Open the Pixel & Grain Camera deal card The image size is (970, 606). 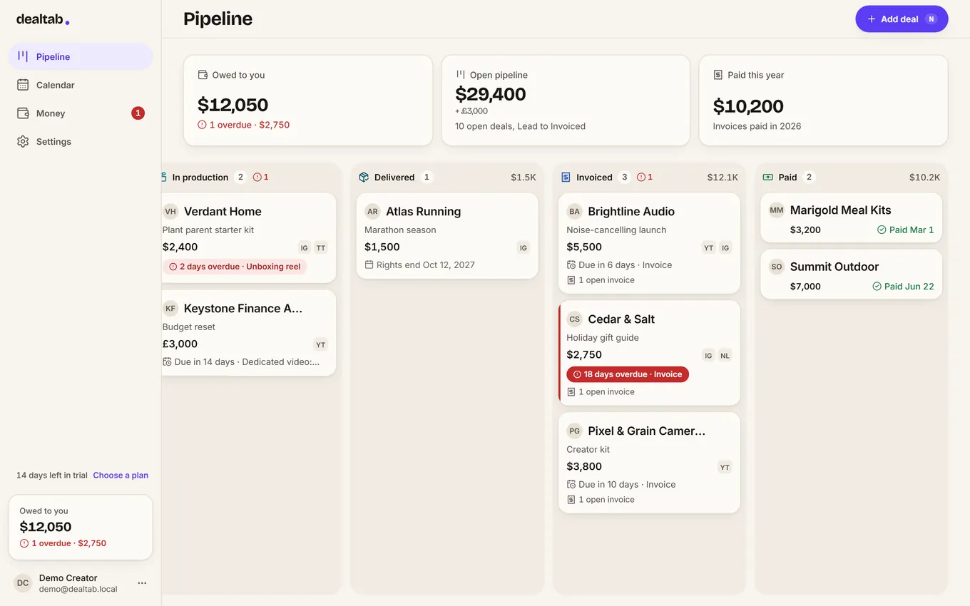[x=649, y=463]
